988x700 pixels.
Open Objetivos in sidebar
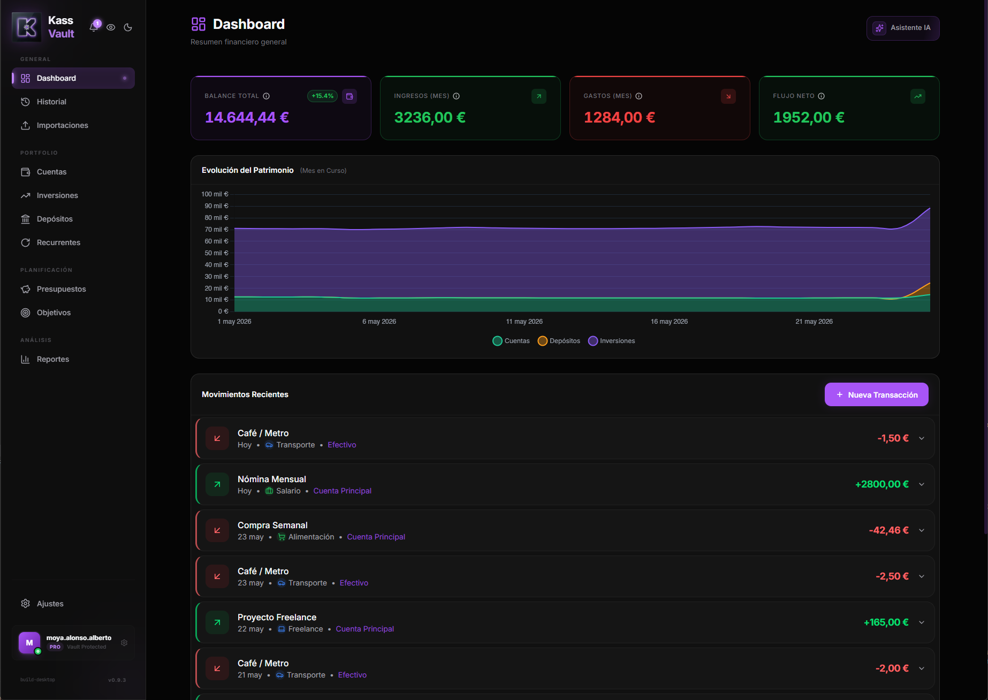click(73, 313)
